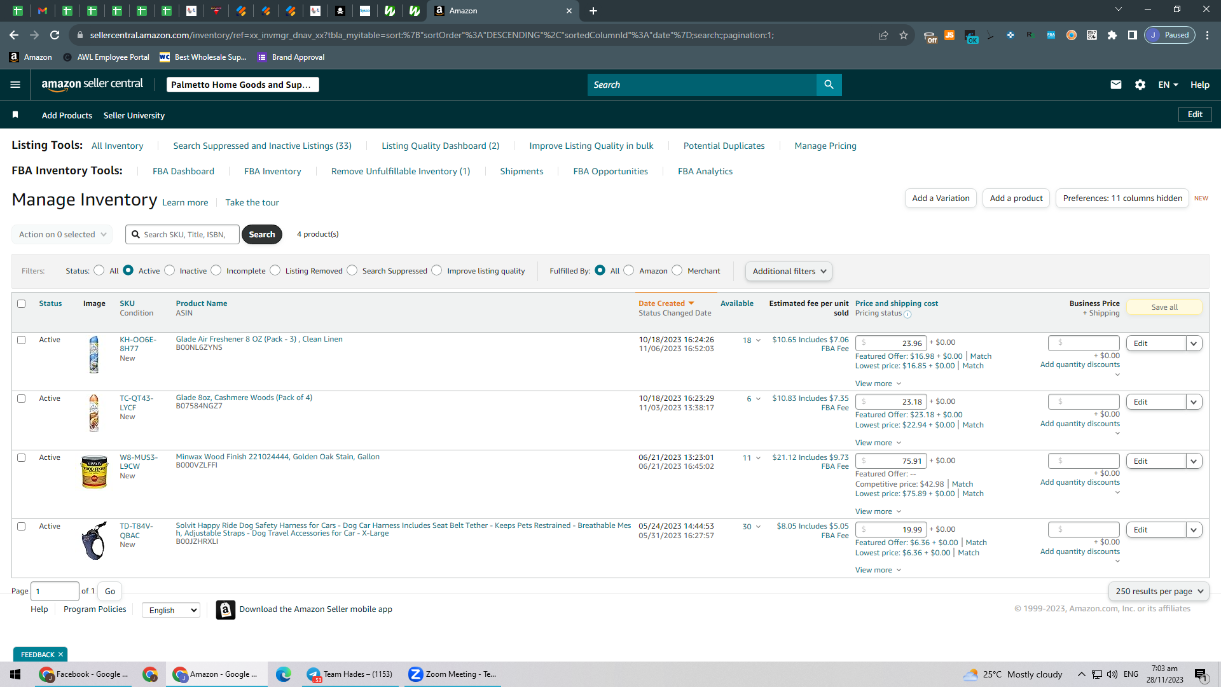Open Listing Quality Dashboard (2)
The height and width of the screenshot is (687, 1221).
click(x=440, y=146)
